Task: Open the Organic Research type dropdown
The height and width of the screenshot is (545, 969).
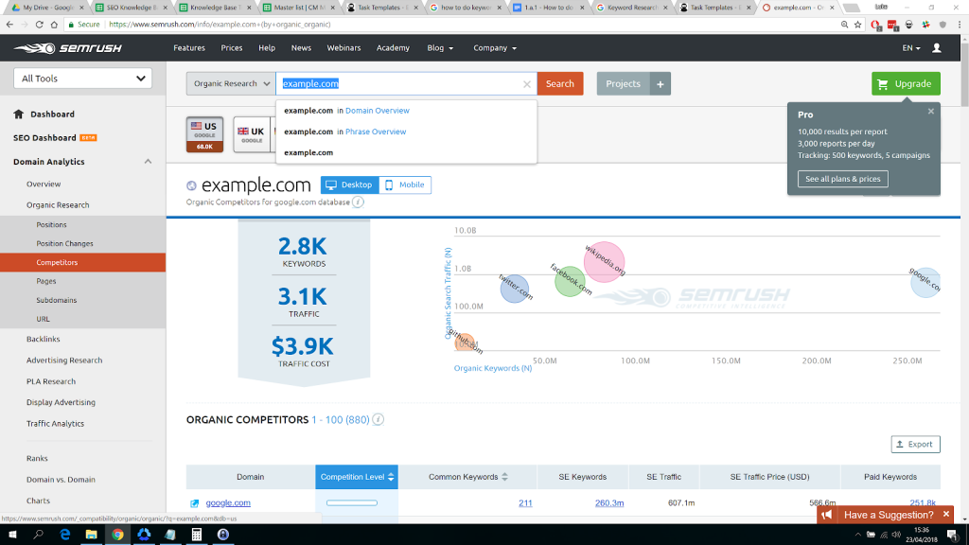Action: point(231,84)
